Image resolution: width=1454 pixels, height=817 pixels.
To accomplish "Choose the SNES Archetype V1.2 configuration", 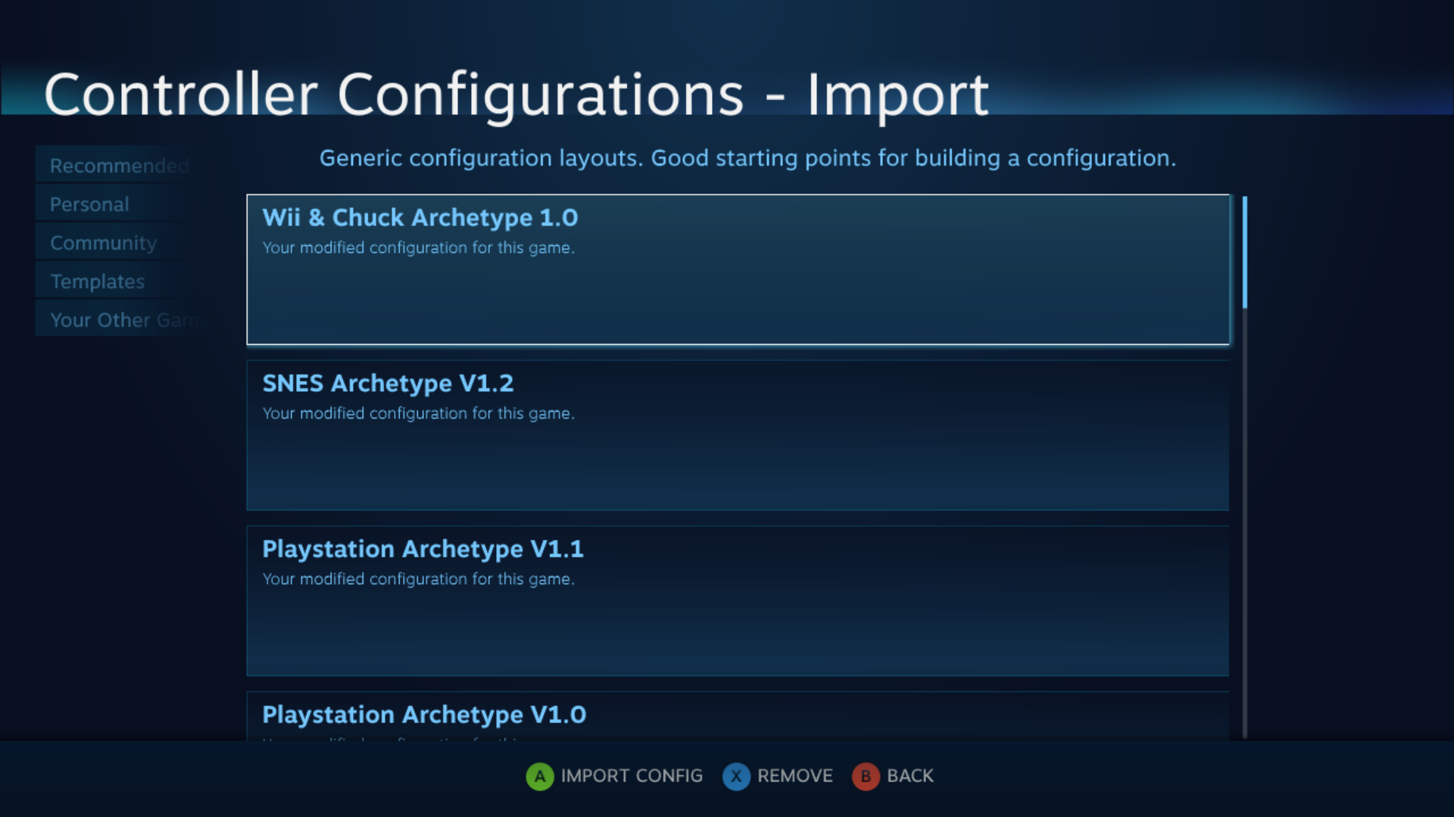I will [x=737, y=435].
